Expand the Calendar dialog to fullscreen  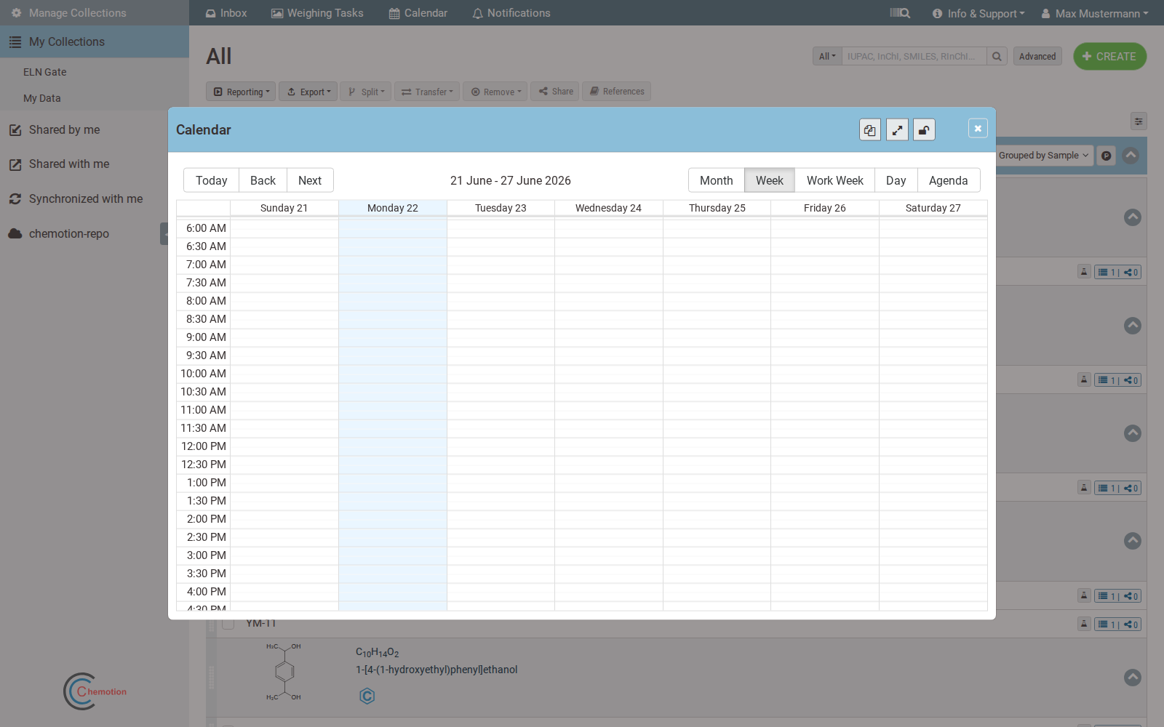(897, 130)
